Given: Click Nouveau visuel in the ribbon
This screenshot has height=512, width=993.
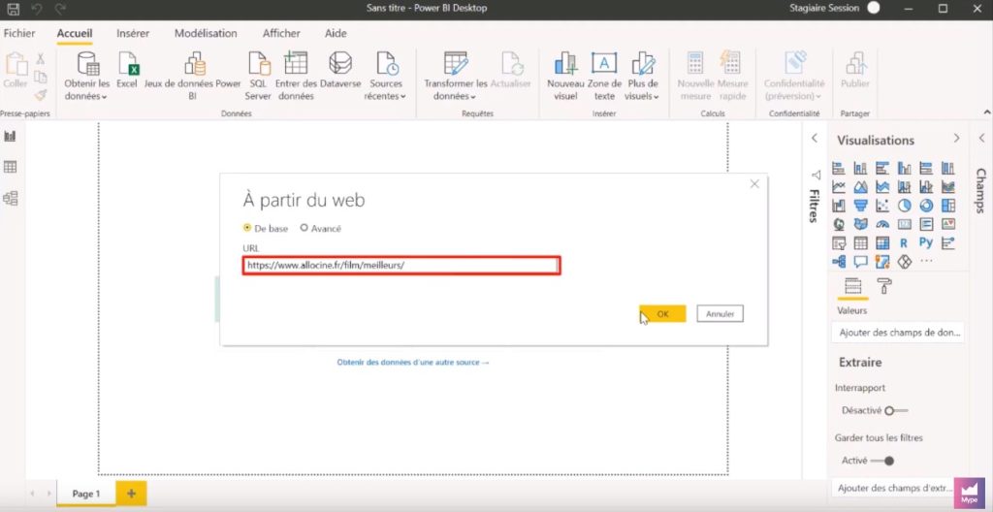Looking at the screenshot, I should click(x=565, y=77).
